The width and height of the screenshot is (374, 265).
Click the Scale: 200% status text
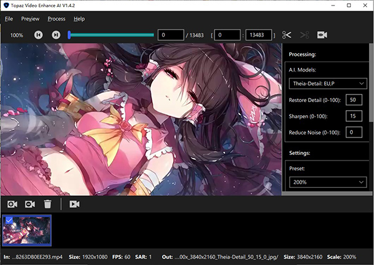342,257
